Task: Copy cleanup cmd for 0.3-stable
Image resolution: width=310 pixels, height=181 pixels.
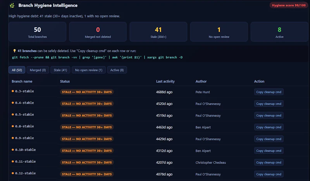Action: pos(269,92)
